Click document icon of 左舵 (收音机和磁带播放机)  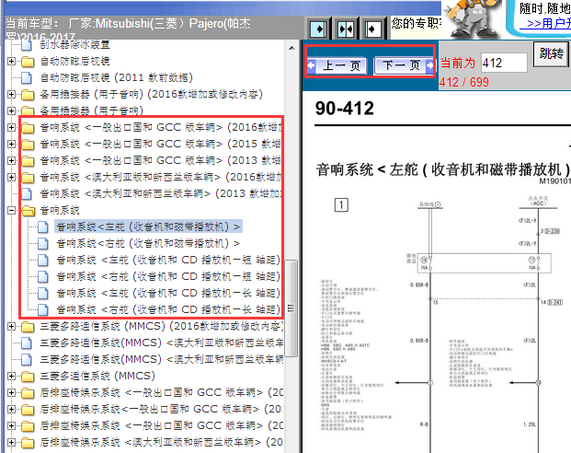point(43,226)
